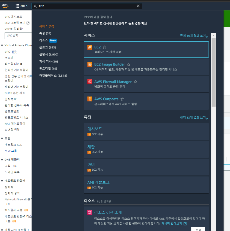Clear the EC2 search text

coord(138,6)
